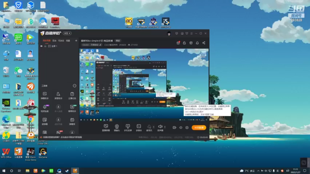Open the user avatar in title bar
The image size is (310, 174).
(169, 34)
